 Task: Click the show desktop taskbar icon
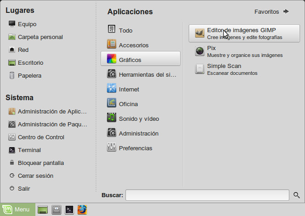click(43, 210)
